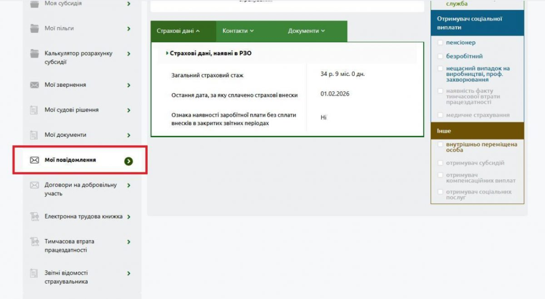Click the envelope icon beside Мої звернення

click(34, 85)
